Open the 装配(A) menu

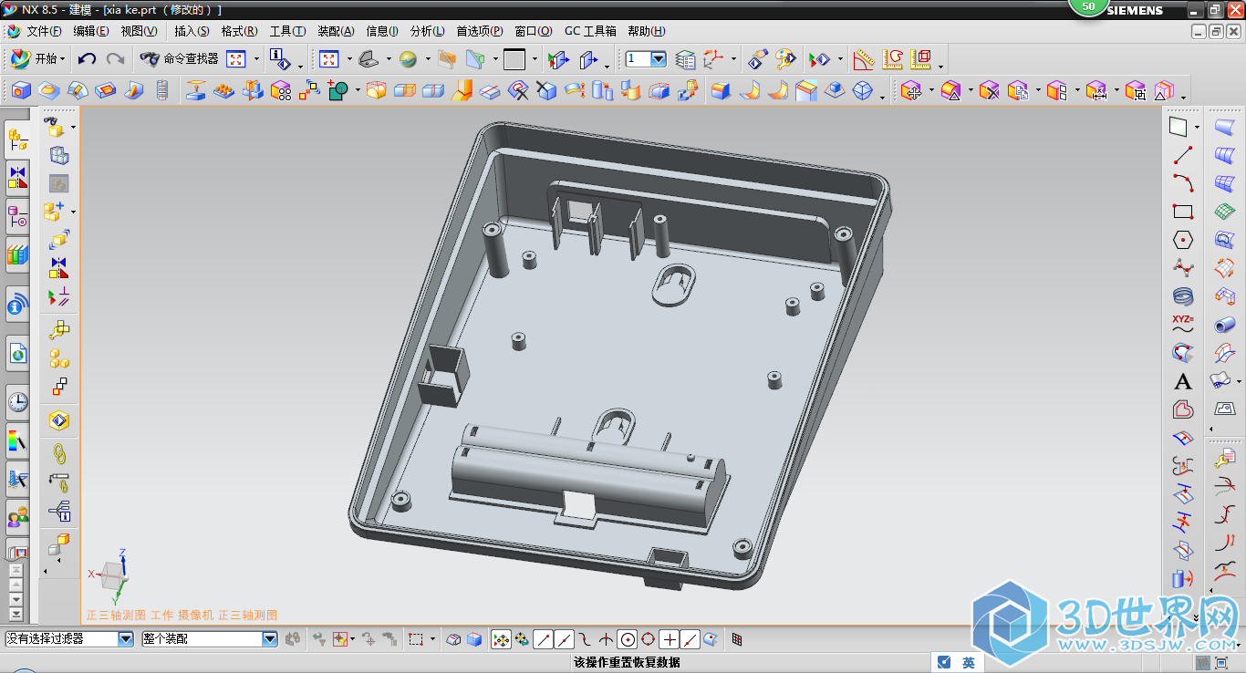click(x=336, y=31)
